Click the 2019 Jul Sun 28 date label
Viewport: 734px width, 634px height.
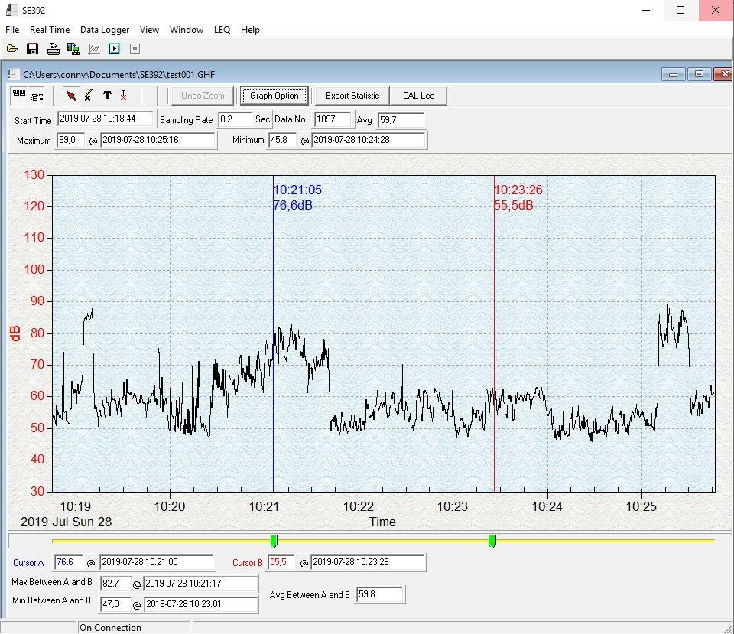[x=66, y=522]
